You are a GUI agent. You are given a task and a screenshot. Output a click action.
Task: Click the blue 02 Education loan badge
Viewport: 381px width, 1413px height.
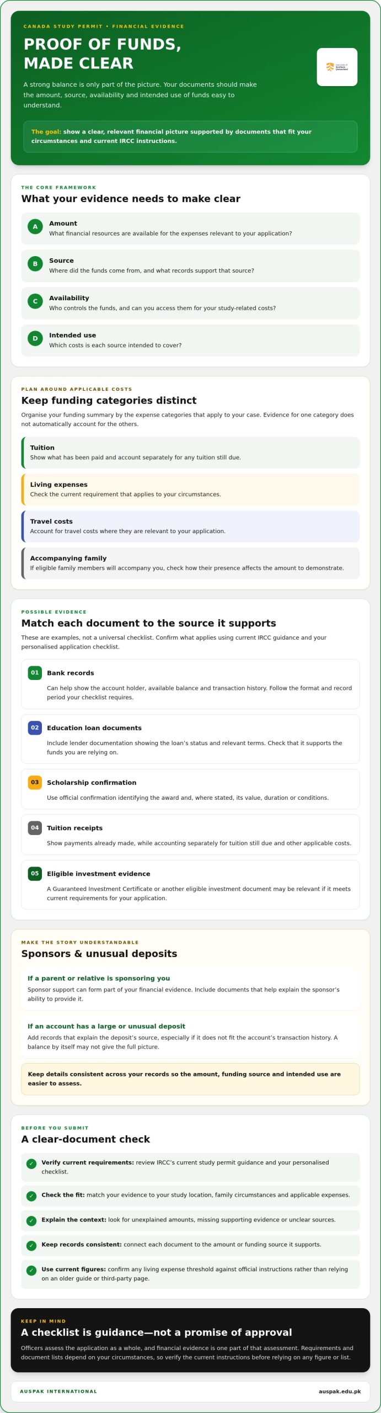[x=35, y=727]
